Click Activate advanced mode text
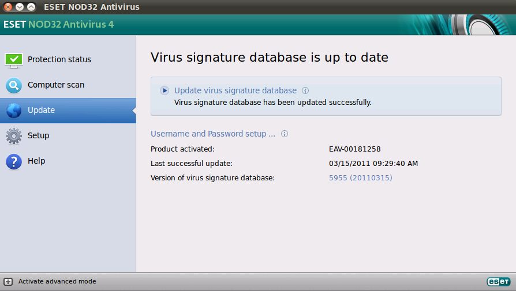 57,281
